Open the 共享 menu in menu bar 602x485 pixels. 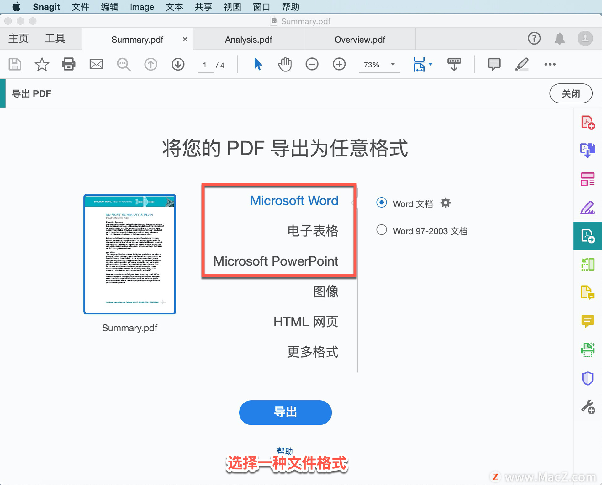[203, 7]
